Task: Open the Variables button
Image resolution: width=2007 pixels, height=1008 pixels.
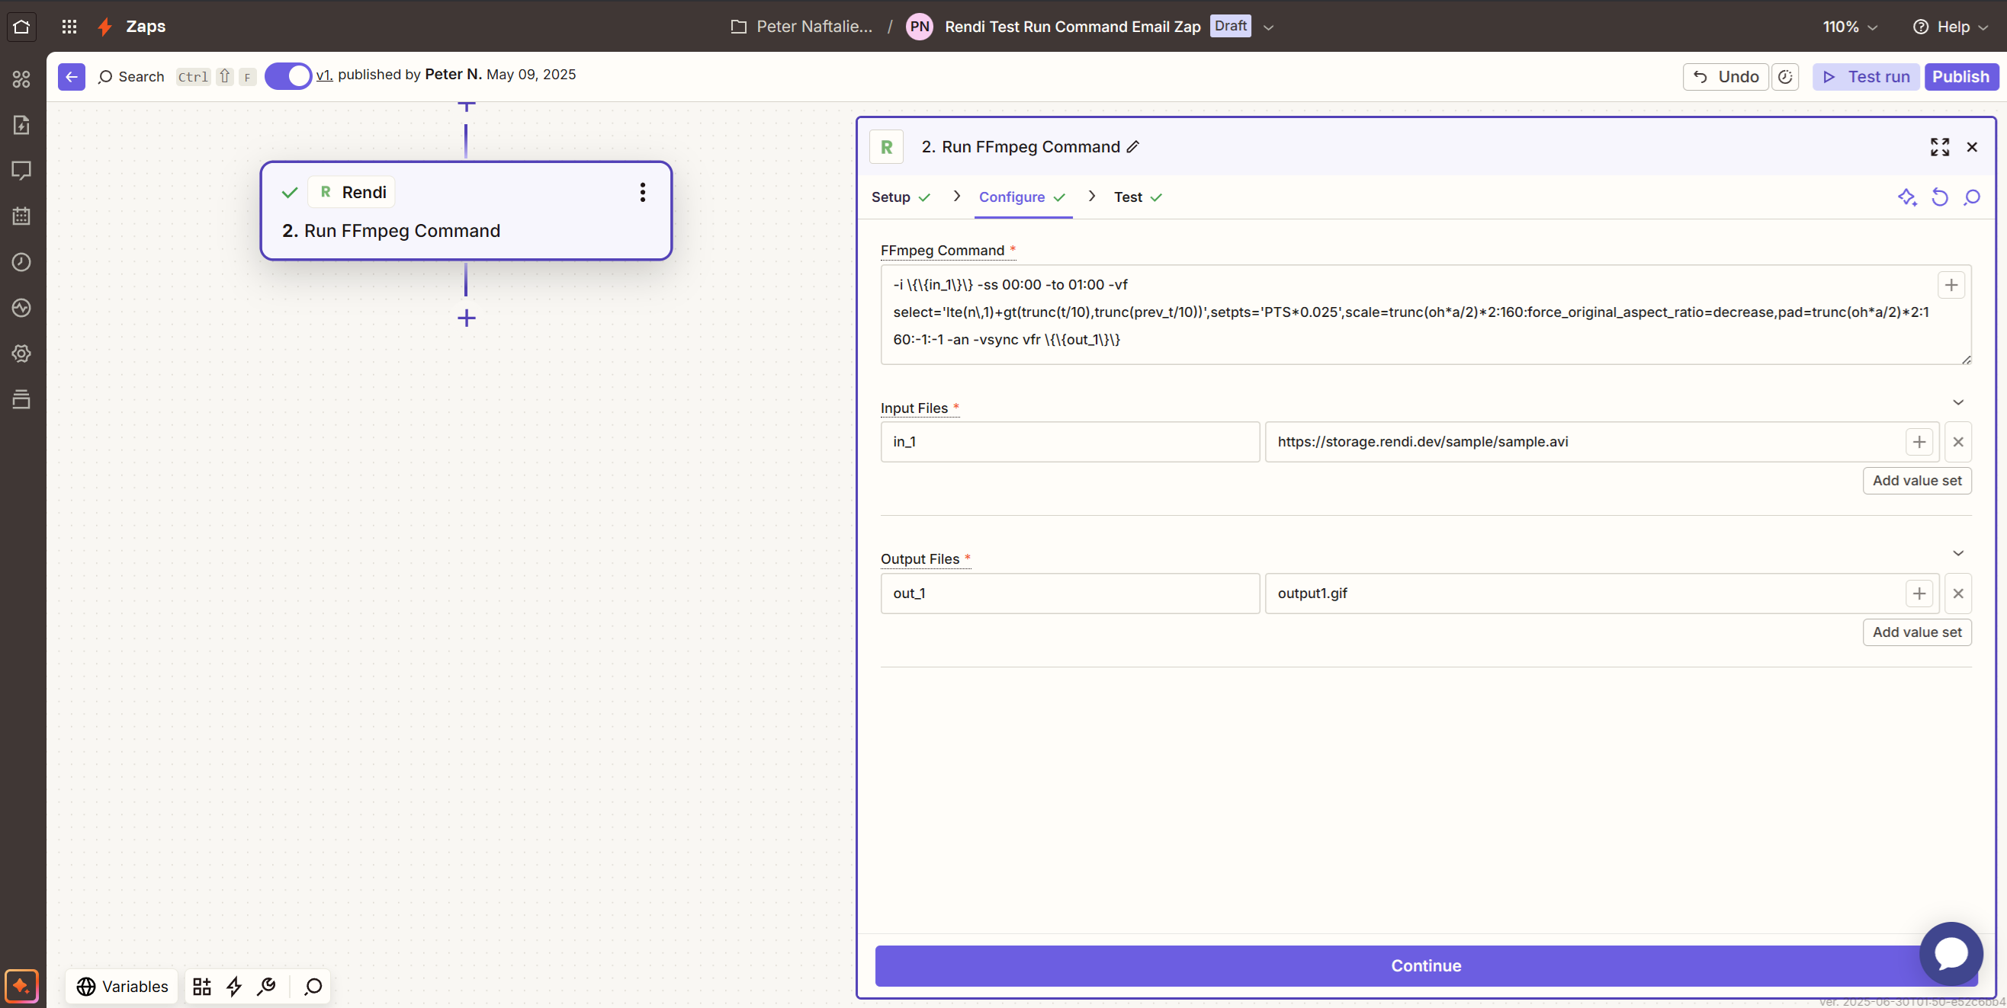Action: click(x=122, y=987)
